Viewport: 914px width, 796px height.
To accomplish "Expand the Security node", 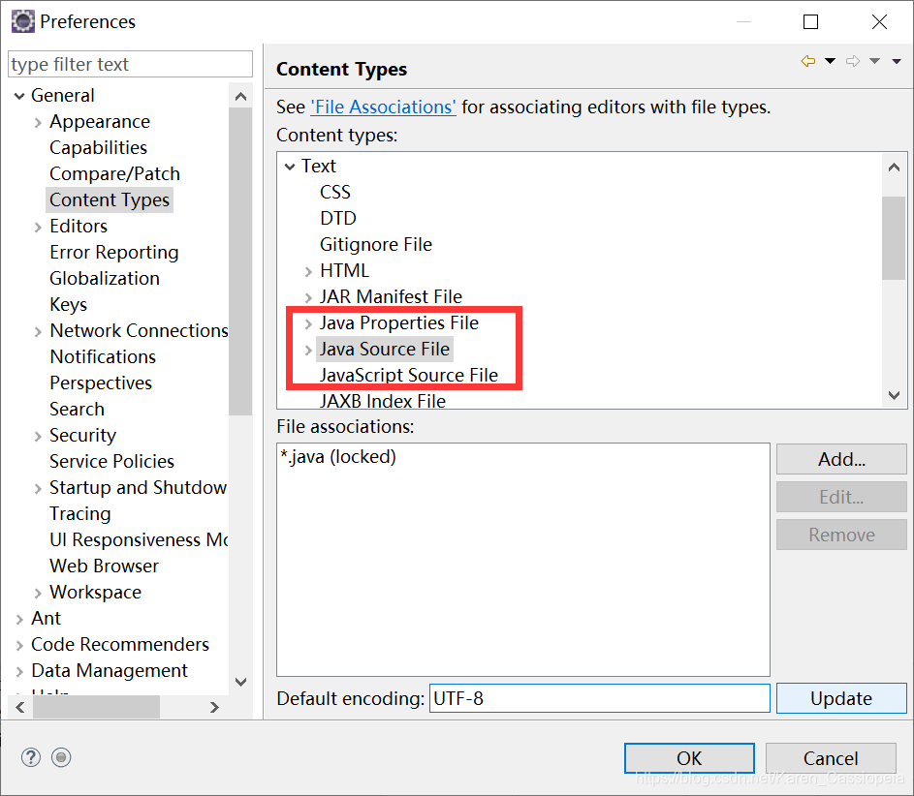I will 38,436.
